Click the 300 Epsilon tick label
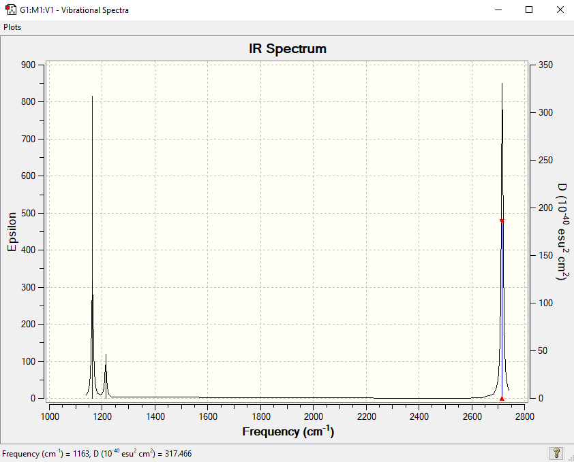574x462 pixels. pos(29,287)
